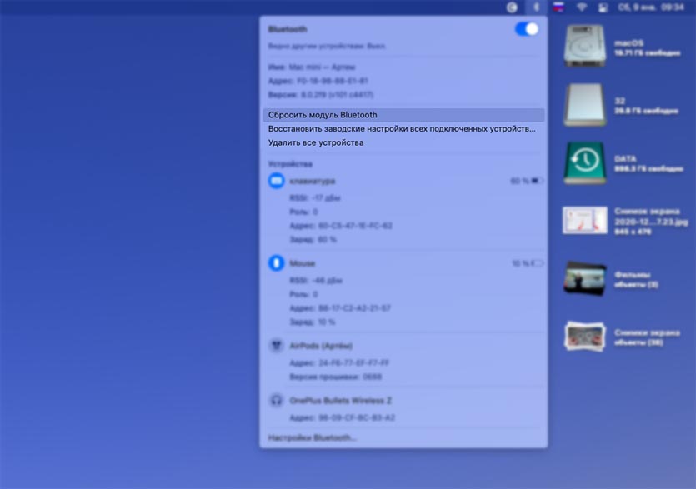The image size is (696, 489).
Task: Open the Wi-Fi menu bar icon
Action: pyautogui.click(x=582, y=7)
